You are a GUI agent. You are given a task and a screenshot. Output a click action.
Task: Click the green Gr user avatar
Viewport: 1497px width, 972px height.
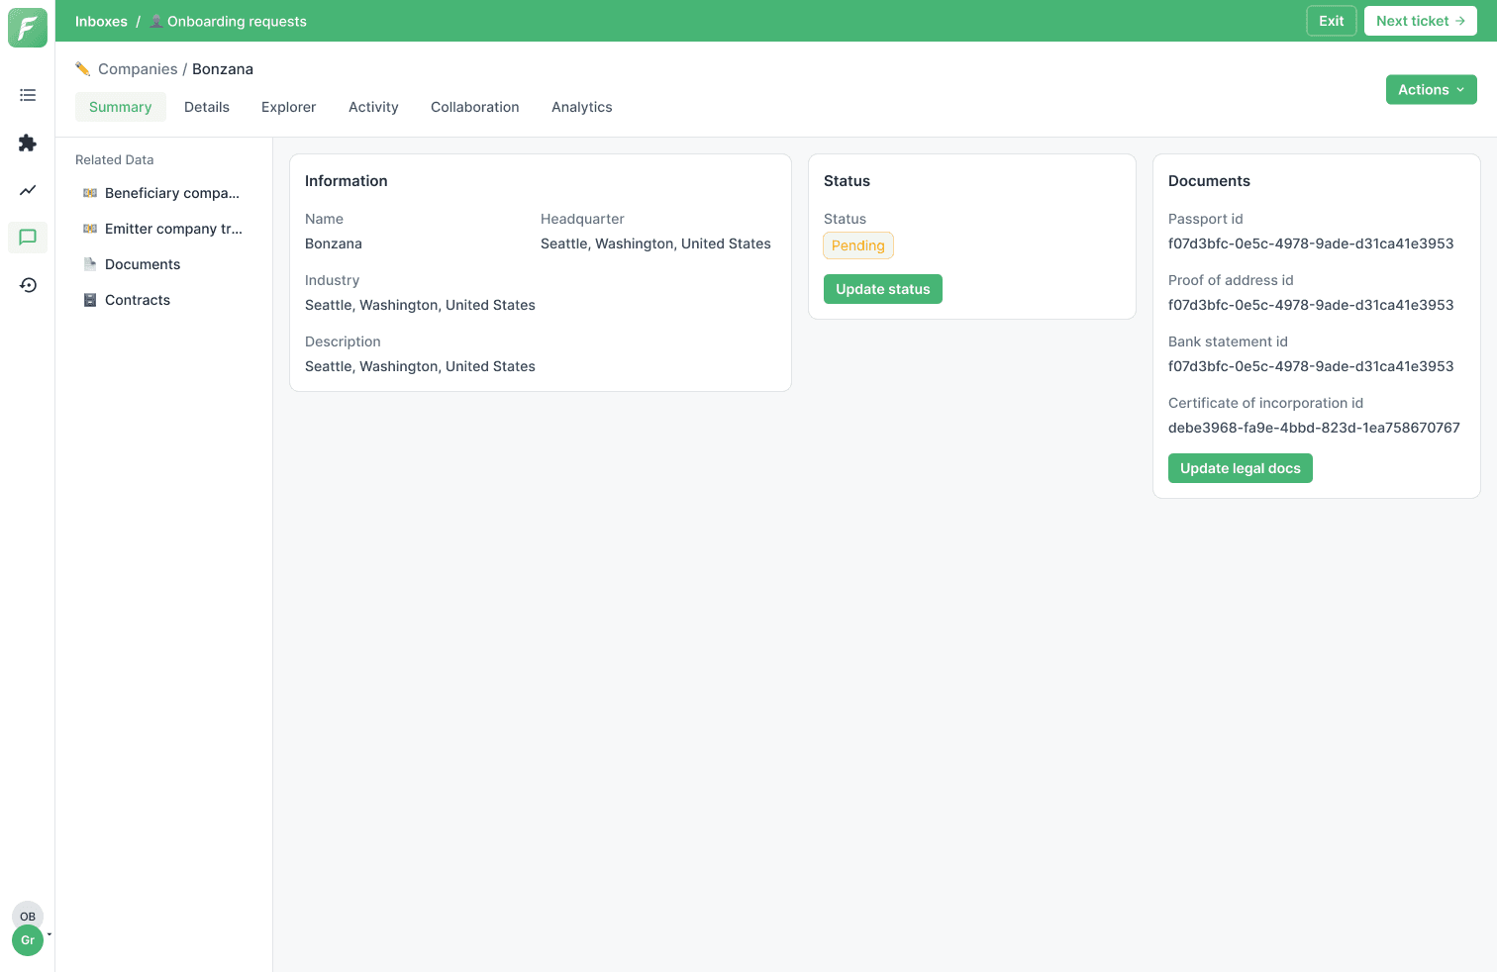click(x=28, y=940)
